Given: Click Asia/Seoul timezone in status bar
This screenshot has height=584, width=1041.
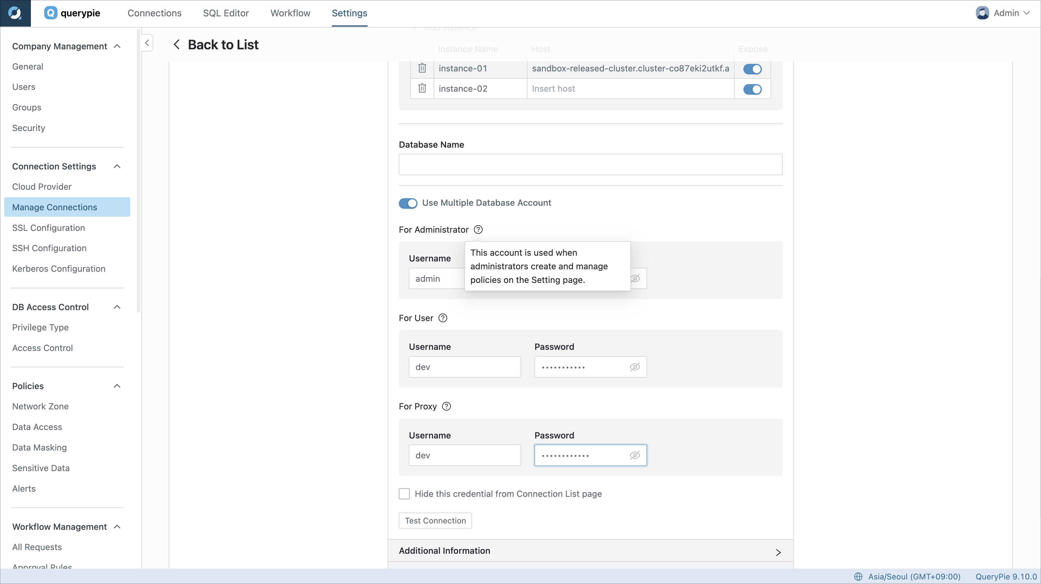Looking at the screenshot, I should click(x=914, y=576).
